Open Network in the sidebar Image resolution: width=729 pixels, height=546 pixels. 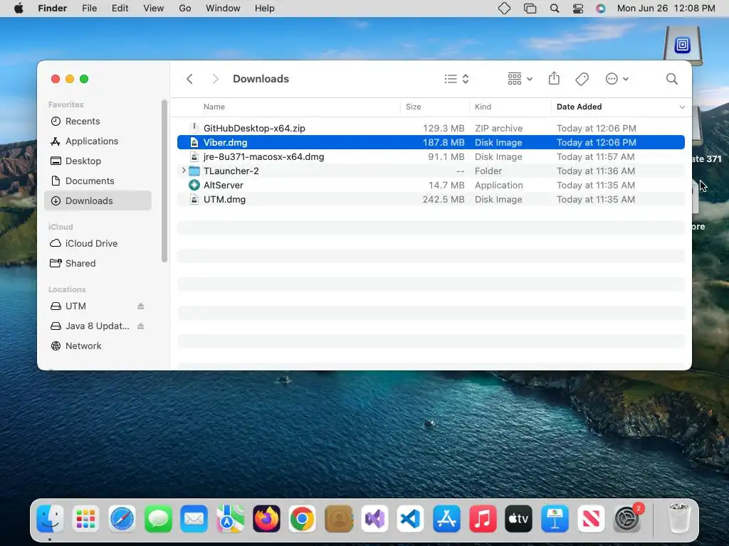point(98,346)
